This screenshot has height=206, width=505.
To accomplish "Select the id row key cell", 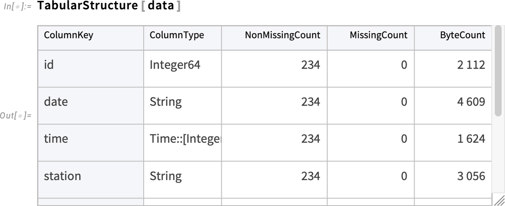I will point(91,69).
